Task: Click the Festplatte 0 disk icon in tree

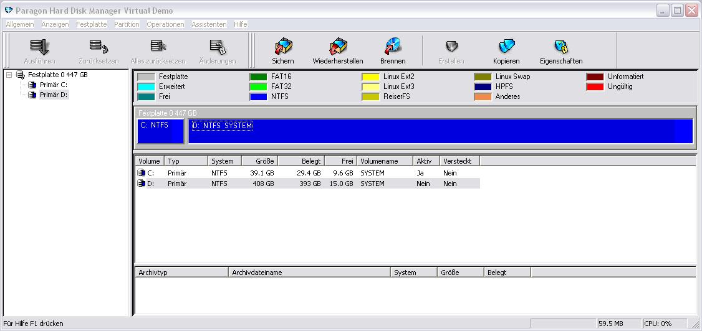Action: coord(20,75)
